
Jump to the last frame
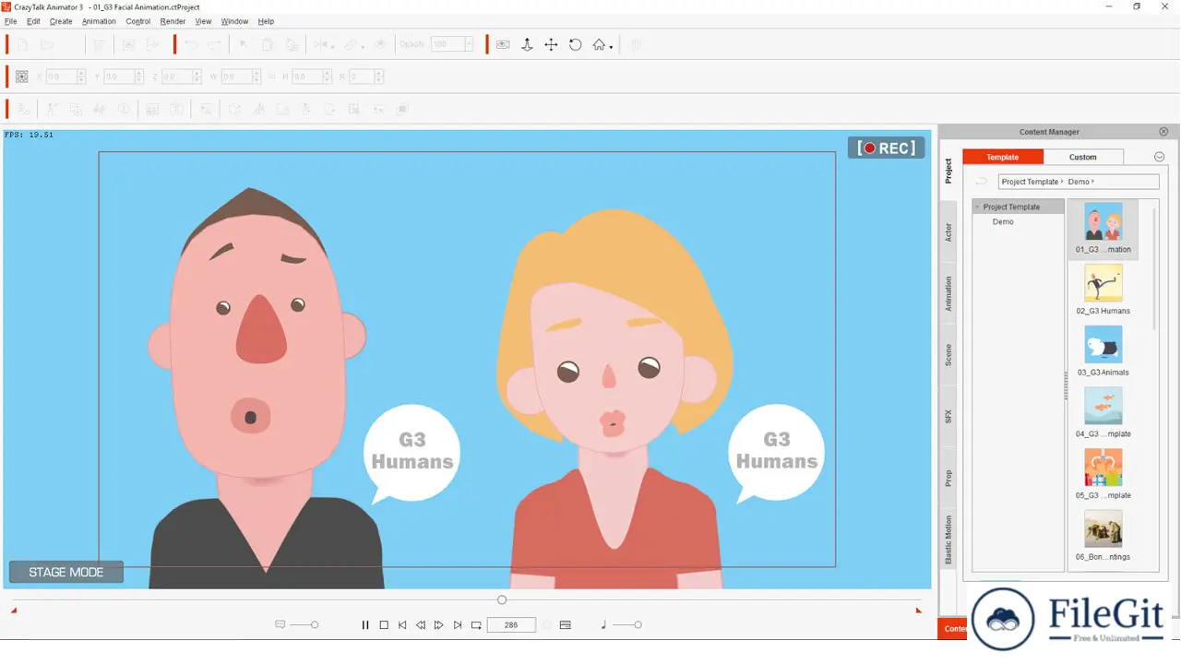458,624
